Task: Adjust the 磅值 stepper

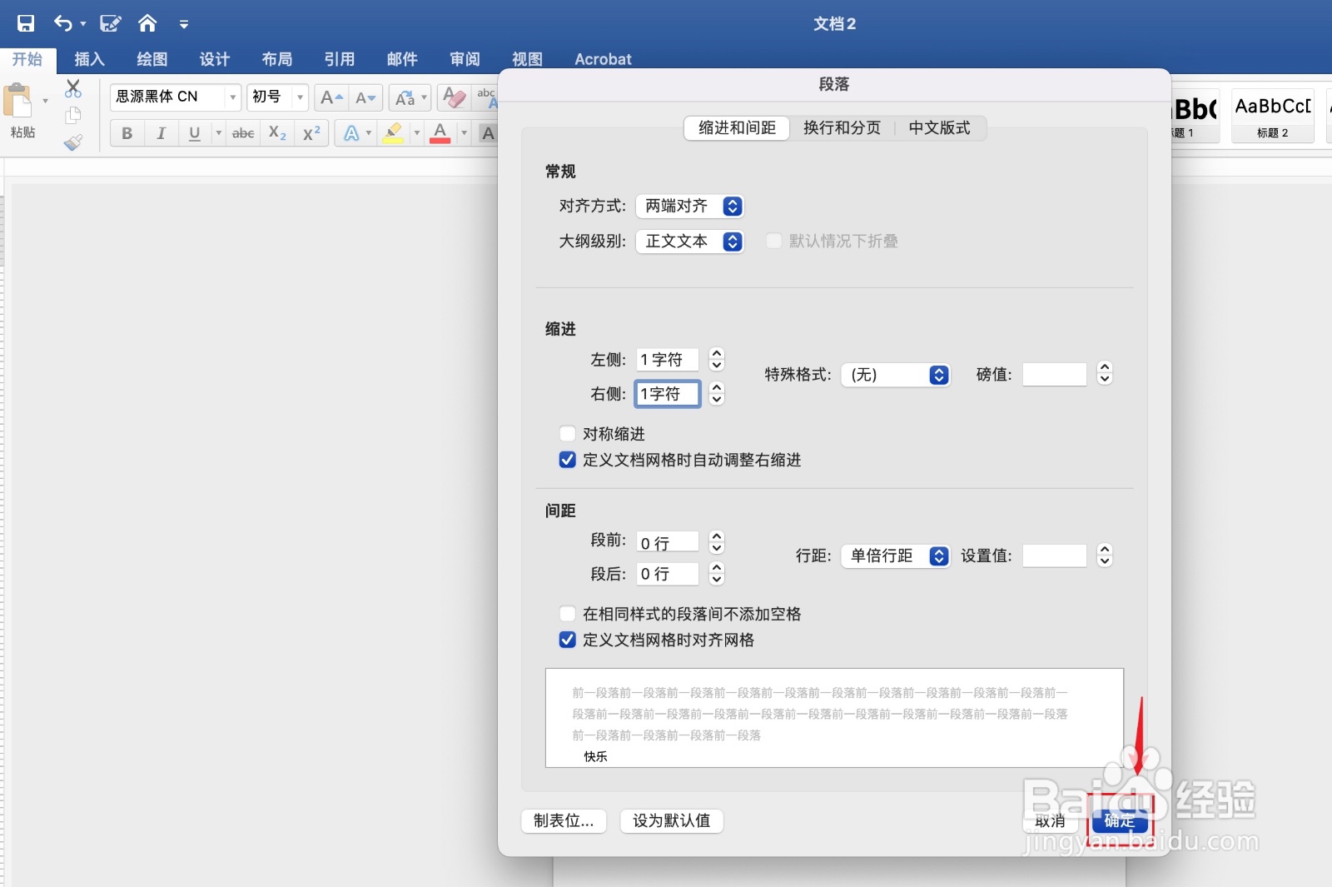Action: [x=1105, y=374]
